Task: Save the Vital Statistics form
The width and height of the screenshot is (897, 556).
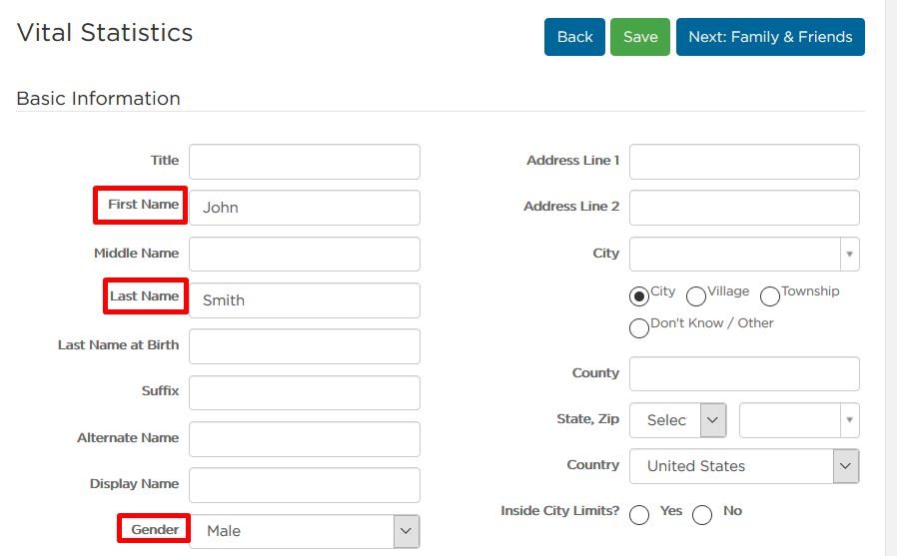Action: tap(640, 37)
